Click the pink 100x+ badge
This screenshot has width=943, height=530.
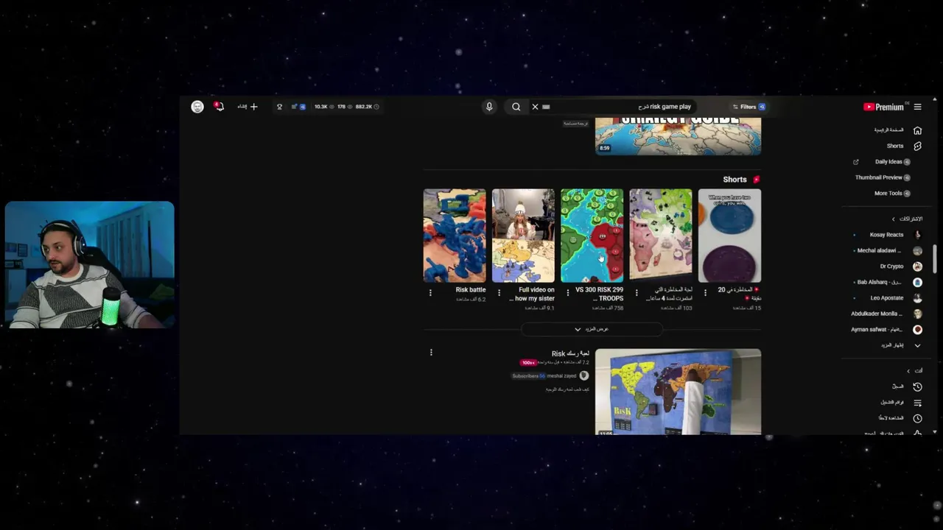(x=527, y=363)
